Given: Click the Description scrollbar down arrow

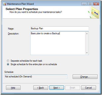Looking at the screenshot, I should pyautogui.click(x=87, y=53).
